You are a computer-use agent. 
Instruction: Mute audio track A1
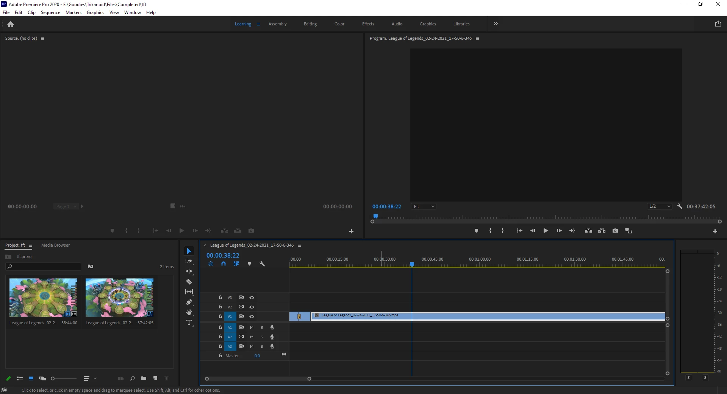[252, 327]
